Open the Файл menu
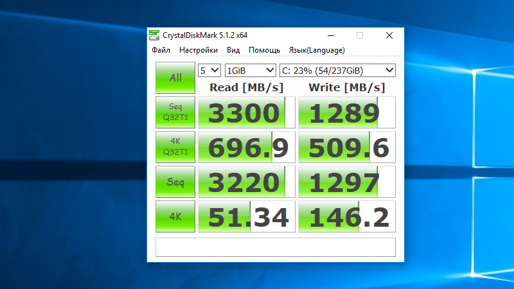Screen dimensions: 514x289 click(161, 50)
